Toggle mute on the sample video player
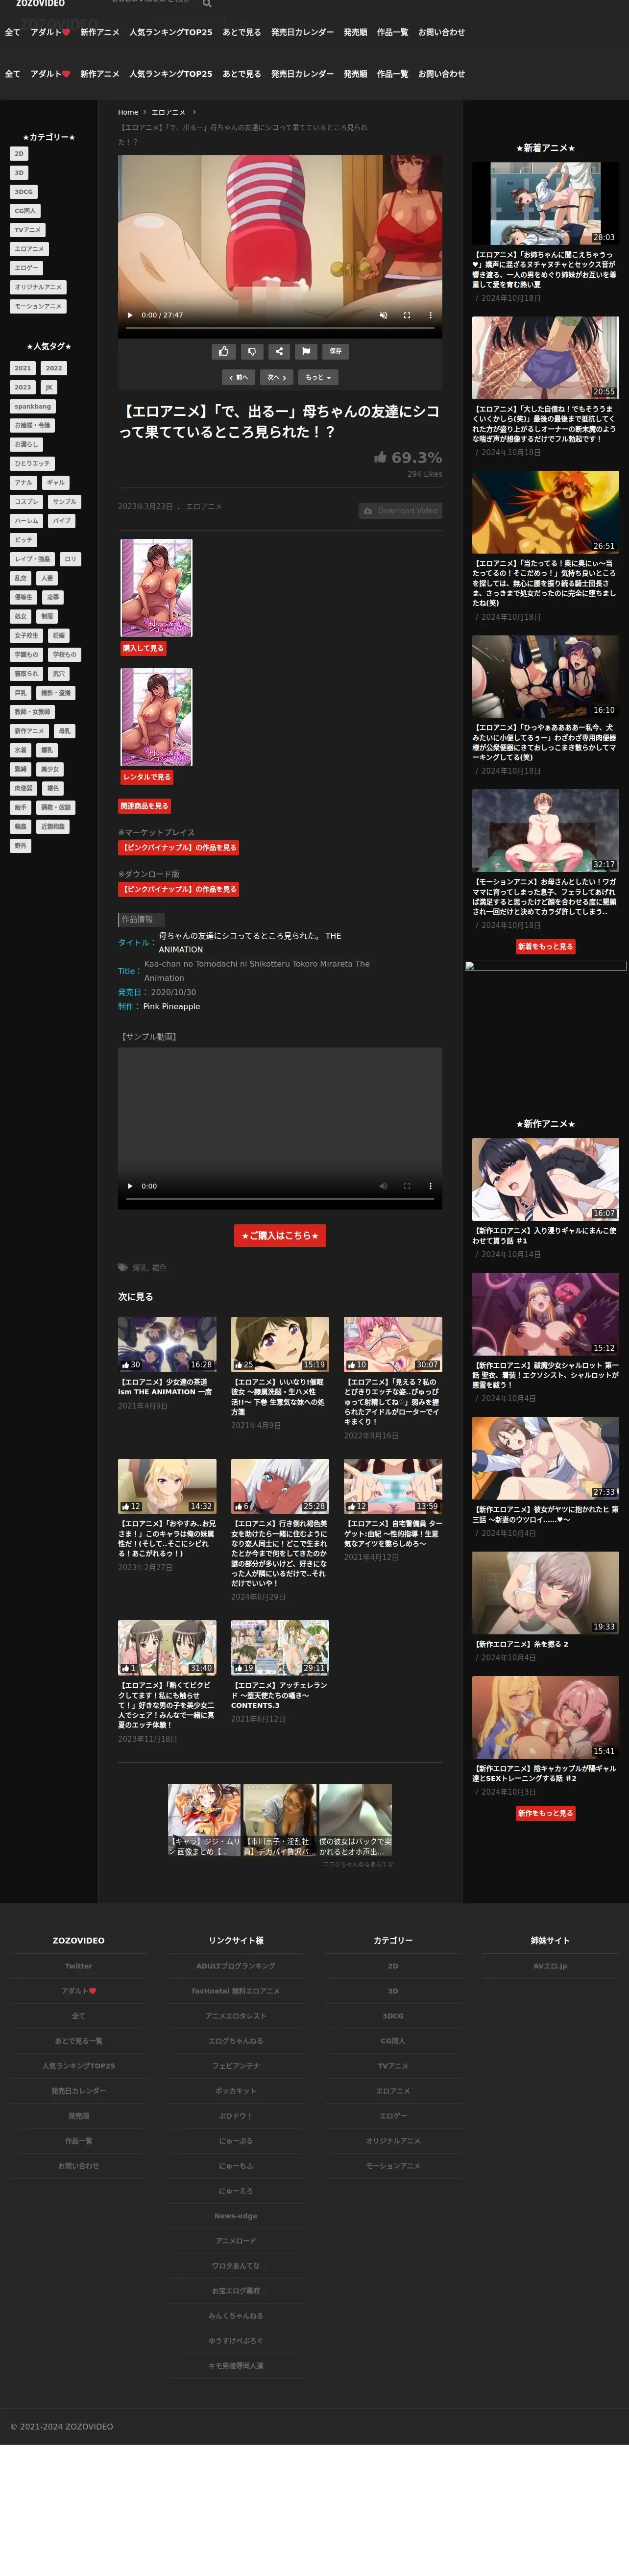This screenshot has height=2576, width=629. click(383, 1186)
